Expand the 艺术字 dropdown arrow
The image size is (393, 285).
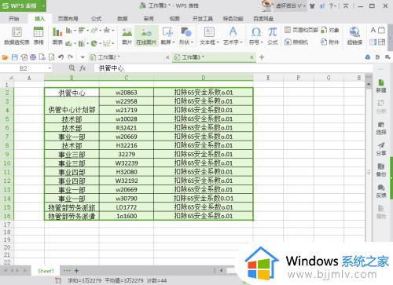pyautogui.click(x=241, y=42)
